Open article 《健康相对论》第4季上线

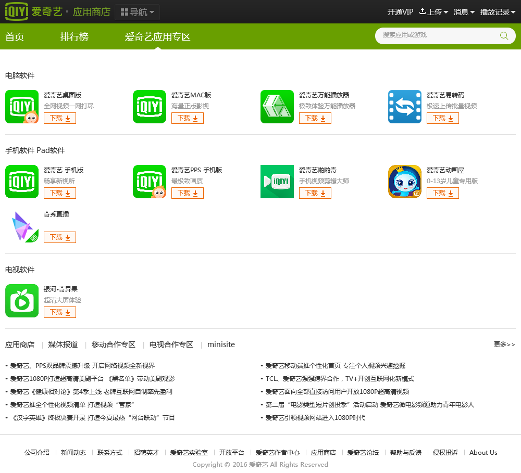91,392
